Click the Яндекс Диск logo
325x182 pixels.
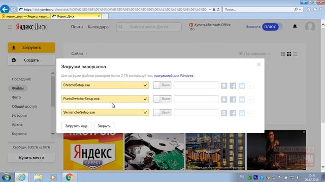point(31,27)
